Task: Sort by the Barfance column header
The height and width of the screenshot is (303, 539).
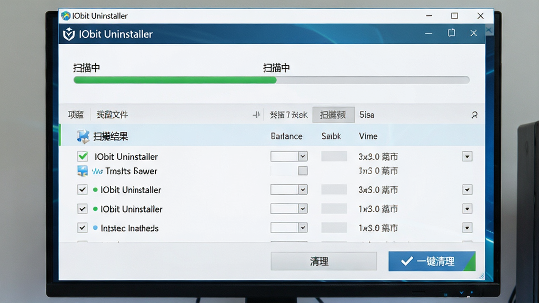Action: coord(287,136)
